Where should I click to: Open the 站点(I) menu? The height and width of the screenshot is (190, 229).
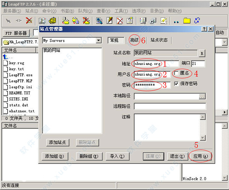(32, 11)
